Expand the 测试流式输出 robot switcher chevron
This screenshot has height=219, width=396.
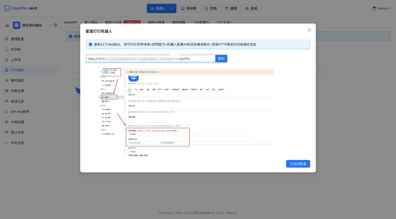coord(50,25)
